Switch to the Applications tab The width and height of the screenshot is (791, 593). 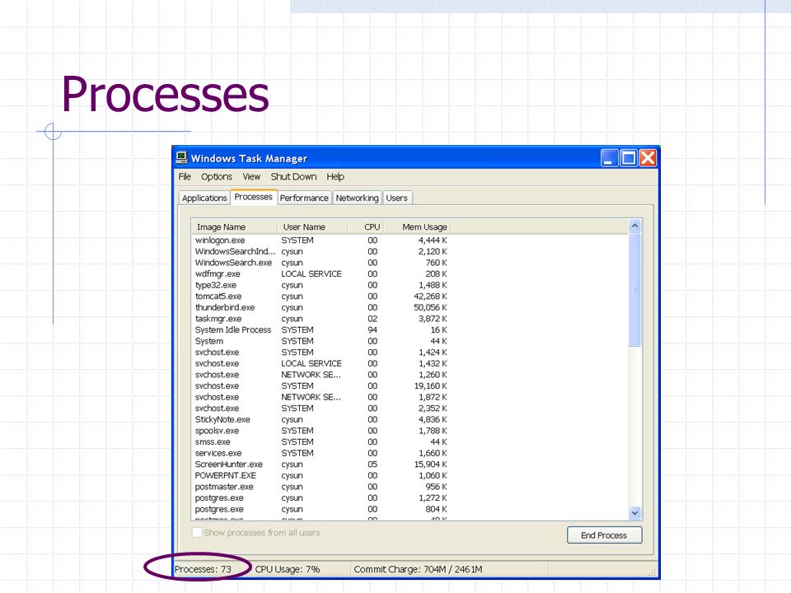[x=204, y=198]
